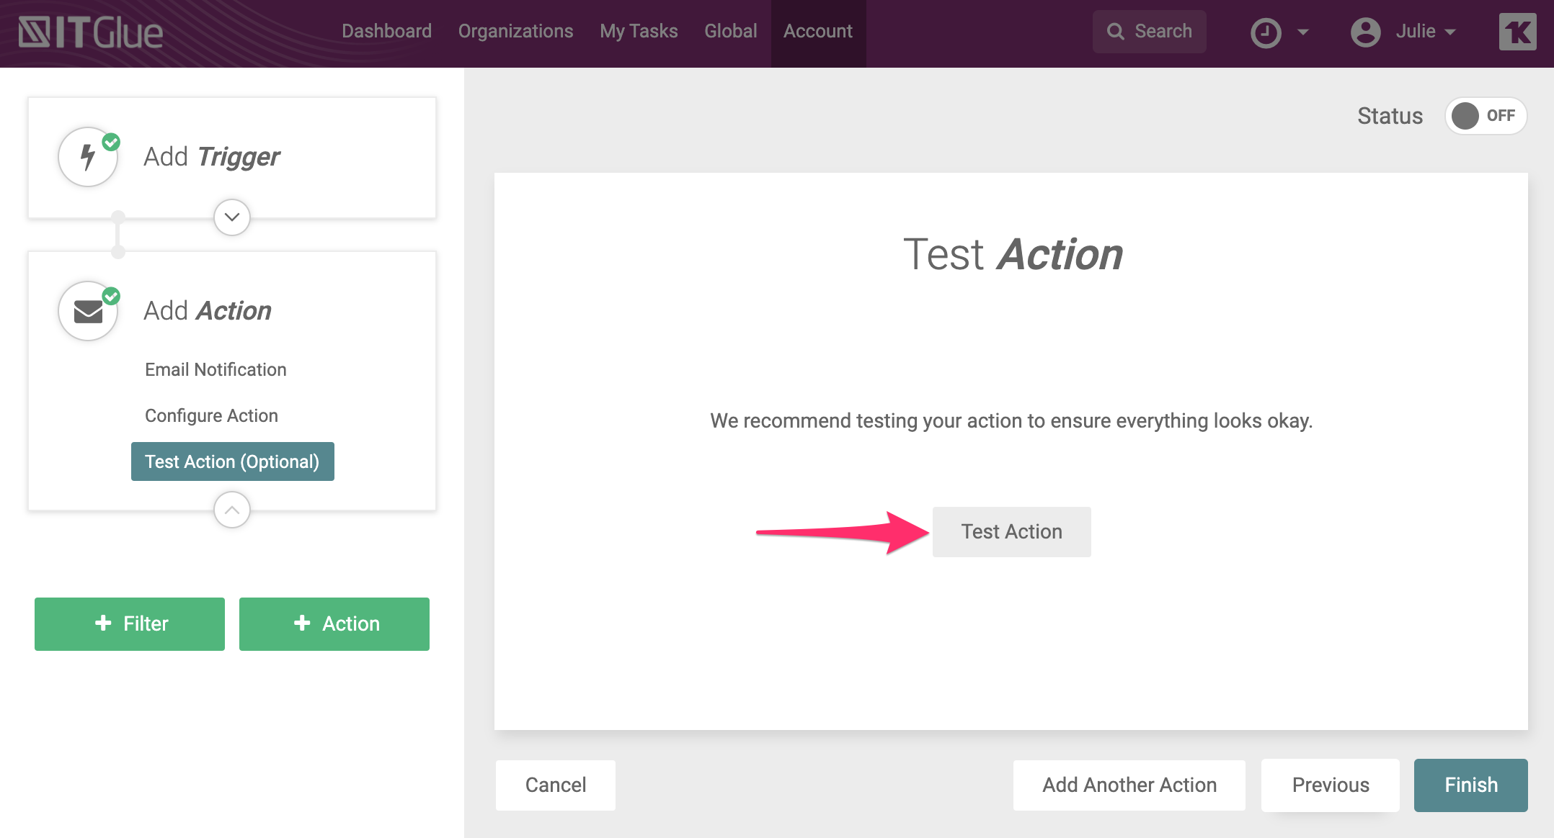
Task: Click the Finish button
Action: click(1470, 785)
